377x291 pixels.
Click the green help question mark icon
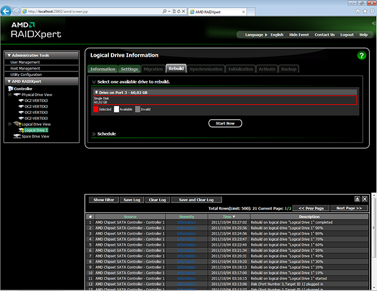click(361, 55)
